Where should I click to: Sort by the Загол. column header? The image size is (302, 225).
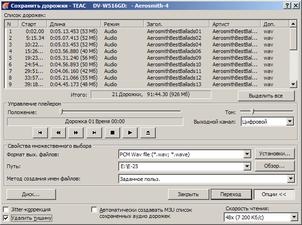pos(177,24)
